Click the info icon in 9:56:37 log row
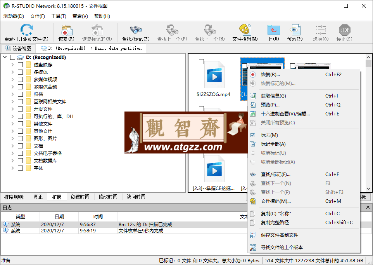Image resolution: width=373 pixels, height=265 pixels. pos(5,224)
